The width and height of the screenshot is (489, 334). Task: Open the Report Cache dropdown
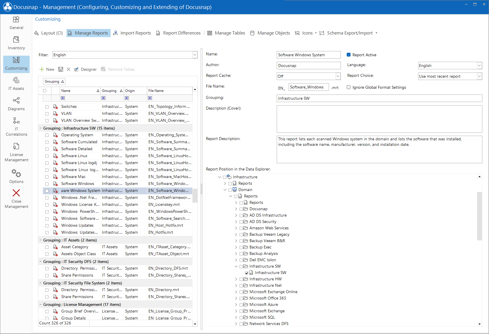click(x=338, y=76)
